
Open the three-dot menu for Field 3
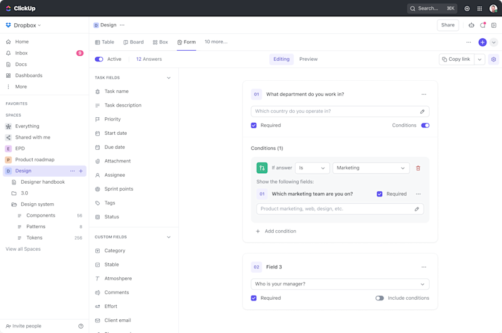(424, 267)
